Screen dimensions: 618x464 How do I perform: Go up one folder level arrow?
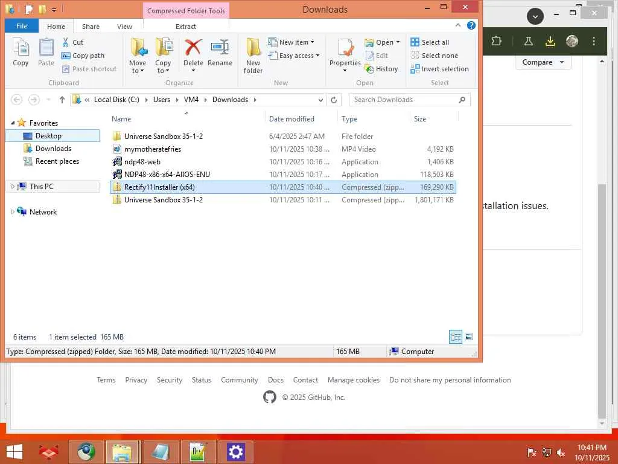point(62,100)
